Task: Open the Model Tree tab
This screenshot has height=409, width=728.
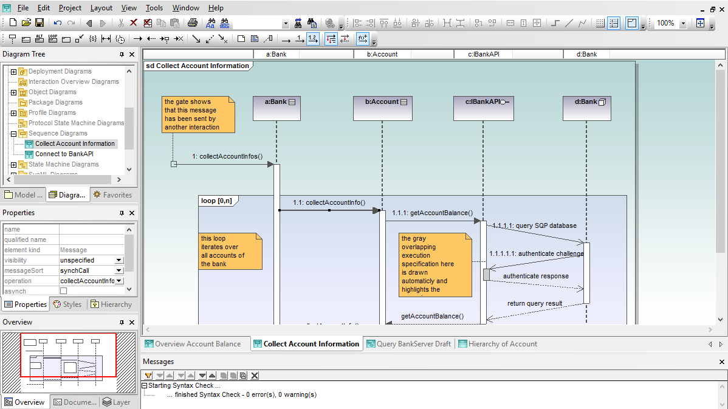Action: pyautogui.click(x=24, y=195)
